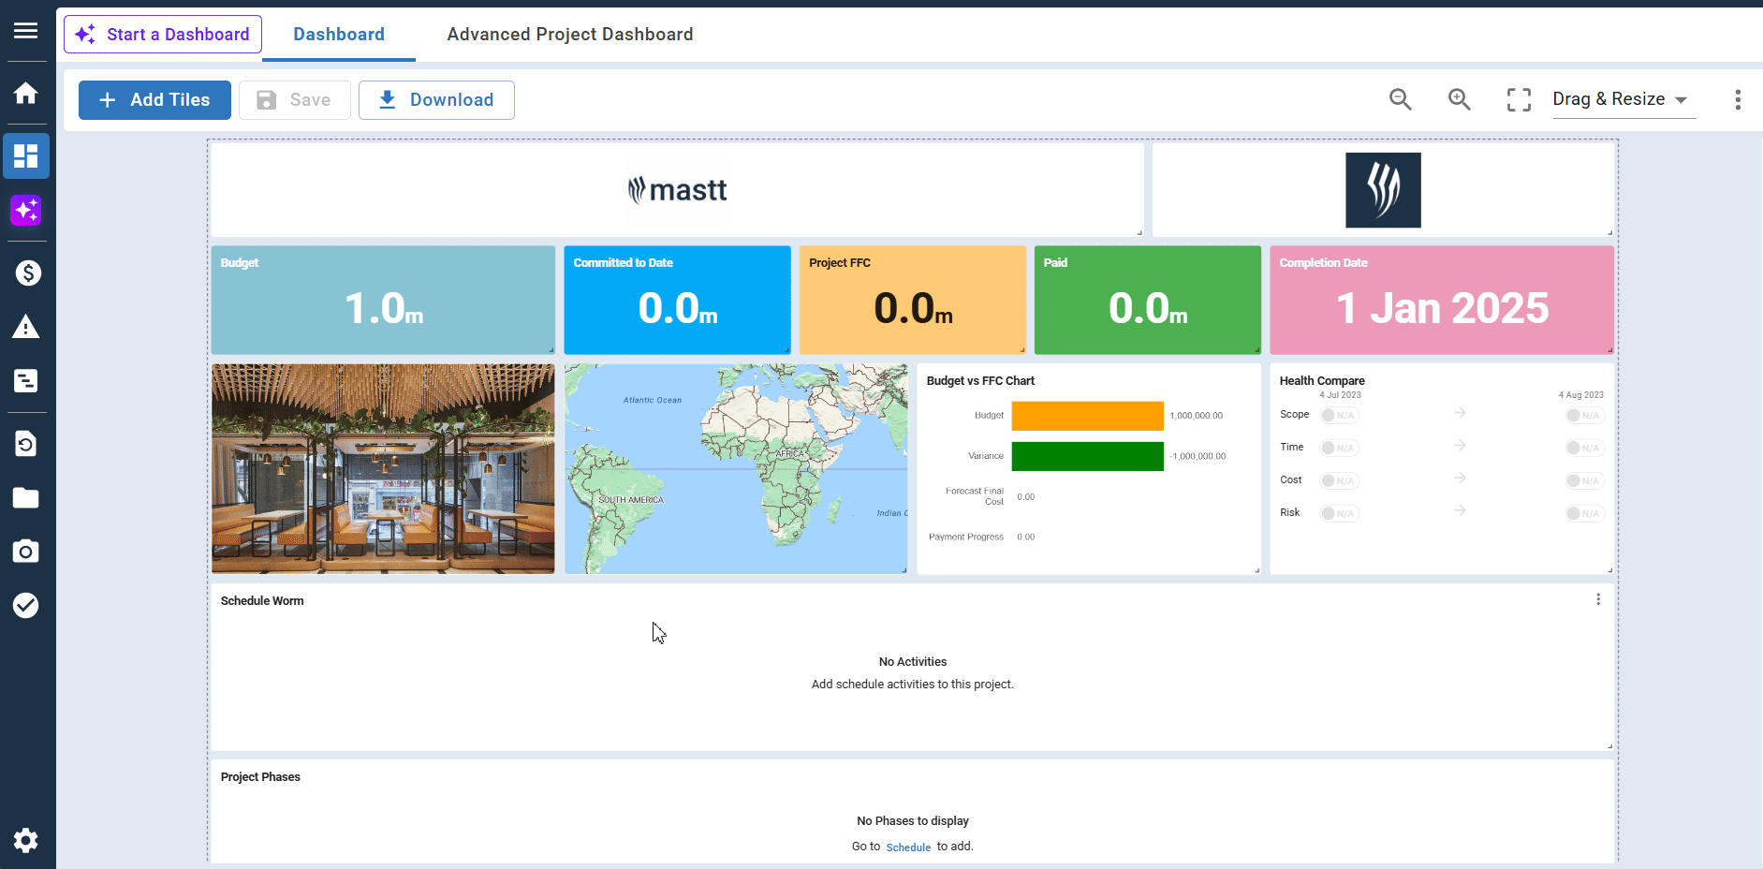Enter fullscreen using the expand icon
This screenshot has height=869, width=1763.
(1519, 99)
